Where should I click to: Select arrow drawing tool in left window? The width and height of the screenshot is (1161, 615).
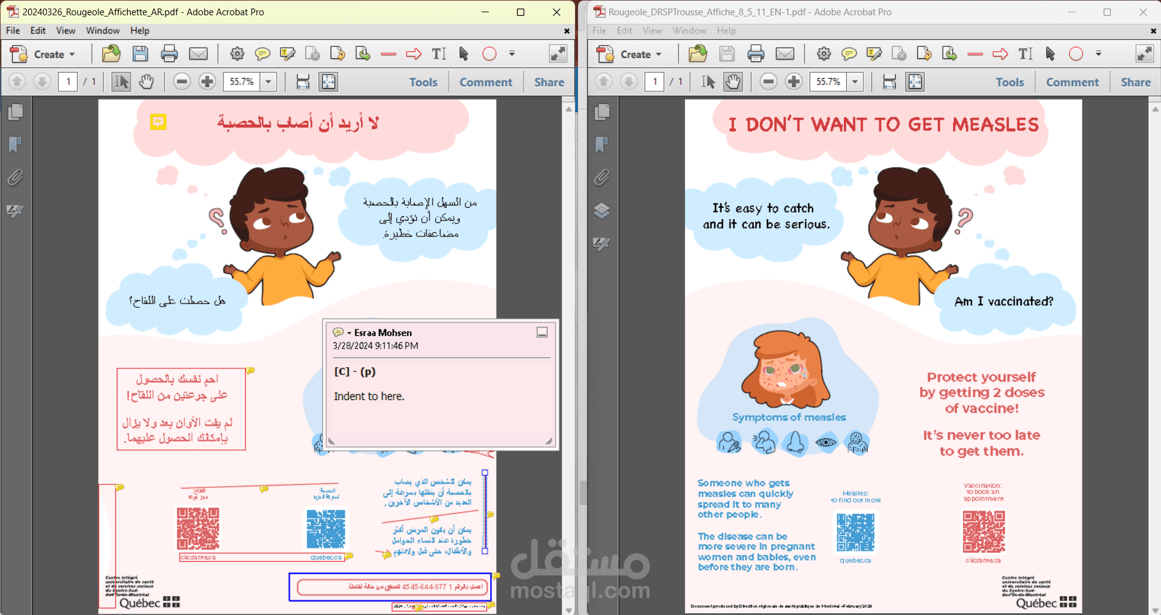coord(414,54)
